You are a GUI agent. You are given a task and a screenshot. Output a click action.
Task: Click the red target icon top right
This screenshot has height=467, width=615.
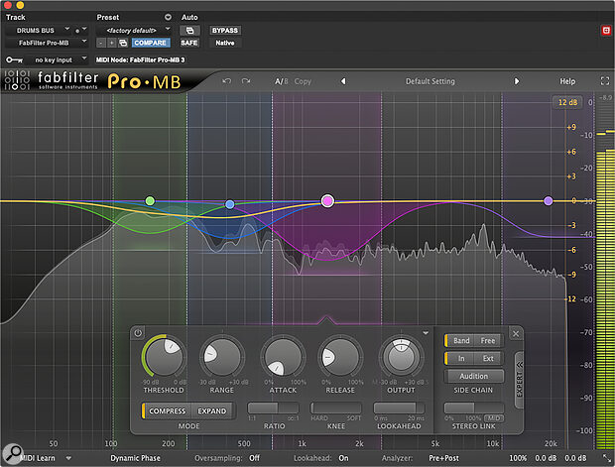pos(606,31)
